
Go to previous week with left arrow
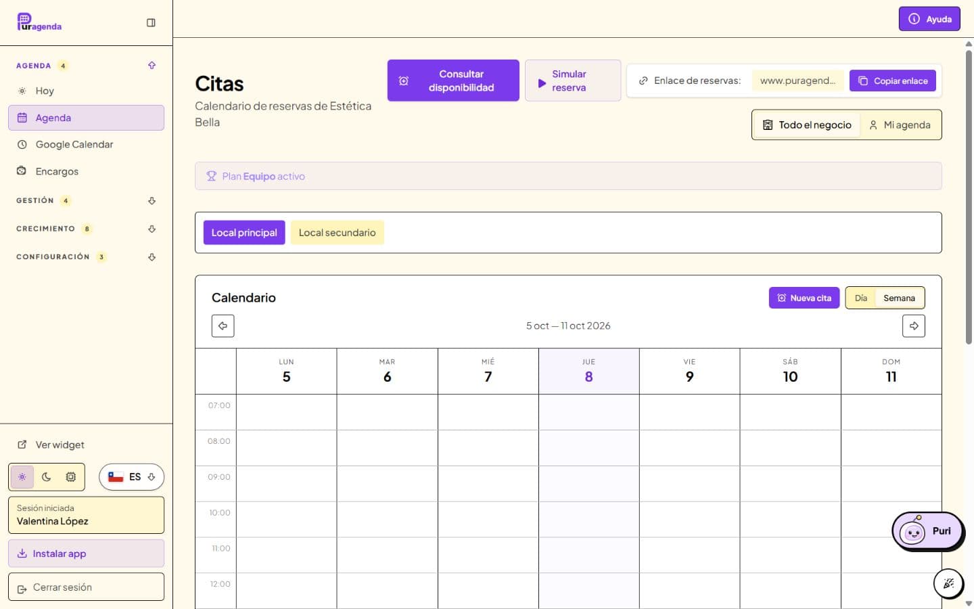tap(223, 326)
